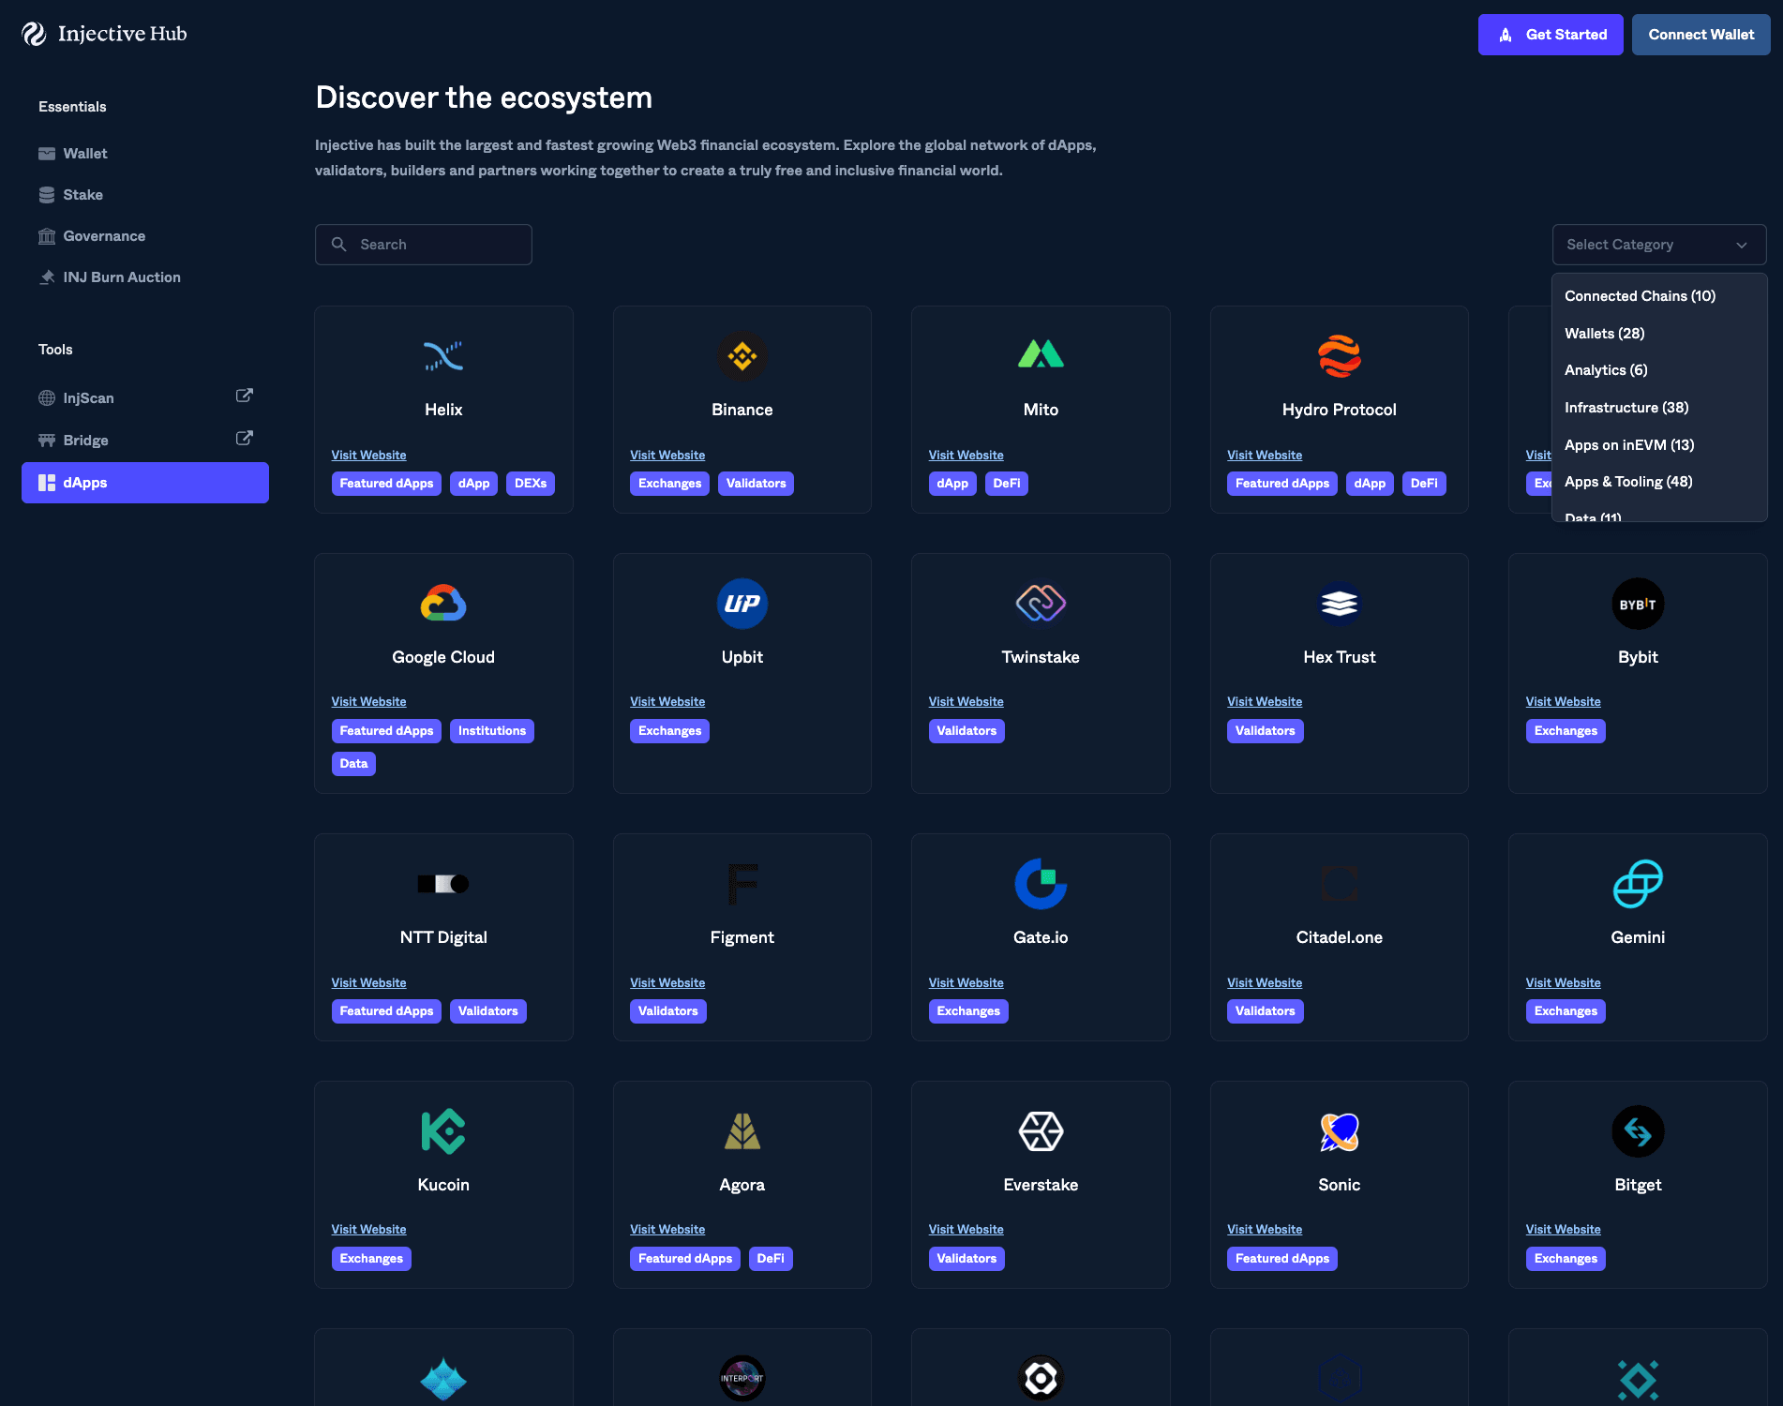Click the Sonic logo icon
The image size is (1783, 1406).
[x=1340, y=1131]
